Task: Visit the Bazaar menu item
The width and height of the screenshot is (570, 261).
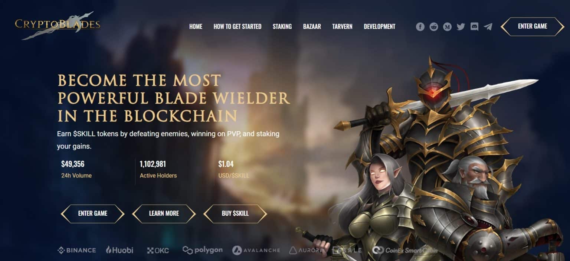Action: click(x=312, y=27)
